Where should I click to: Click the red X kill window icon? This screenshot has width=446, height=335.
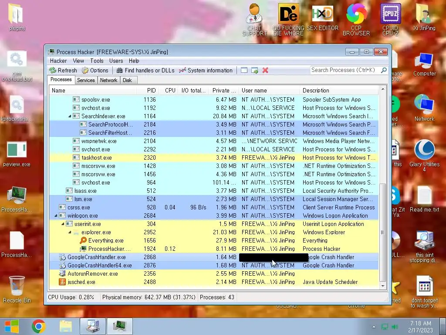265,70
